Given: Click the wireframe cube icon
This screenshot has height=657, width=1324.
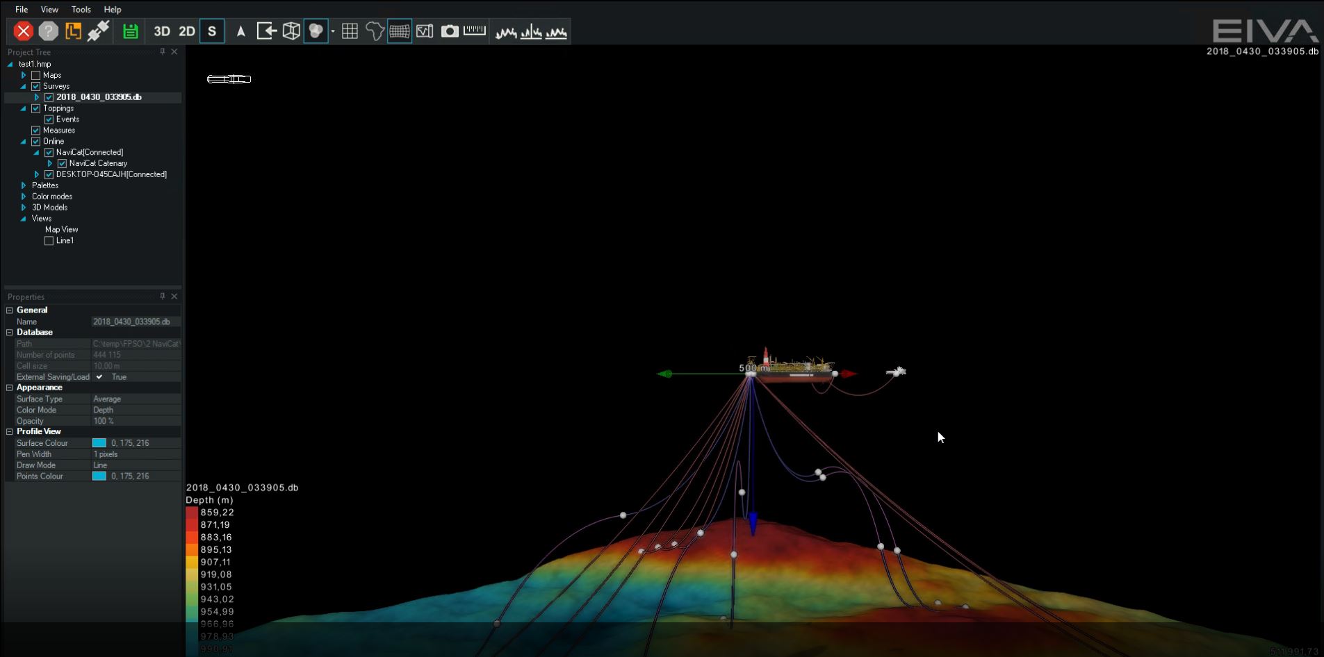Looking at the screenshot, I should [291, 31].
